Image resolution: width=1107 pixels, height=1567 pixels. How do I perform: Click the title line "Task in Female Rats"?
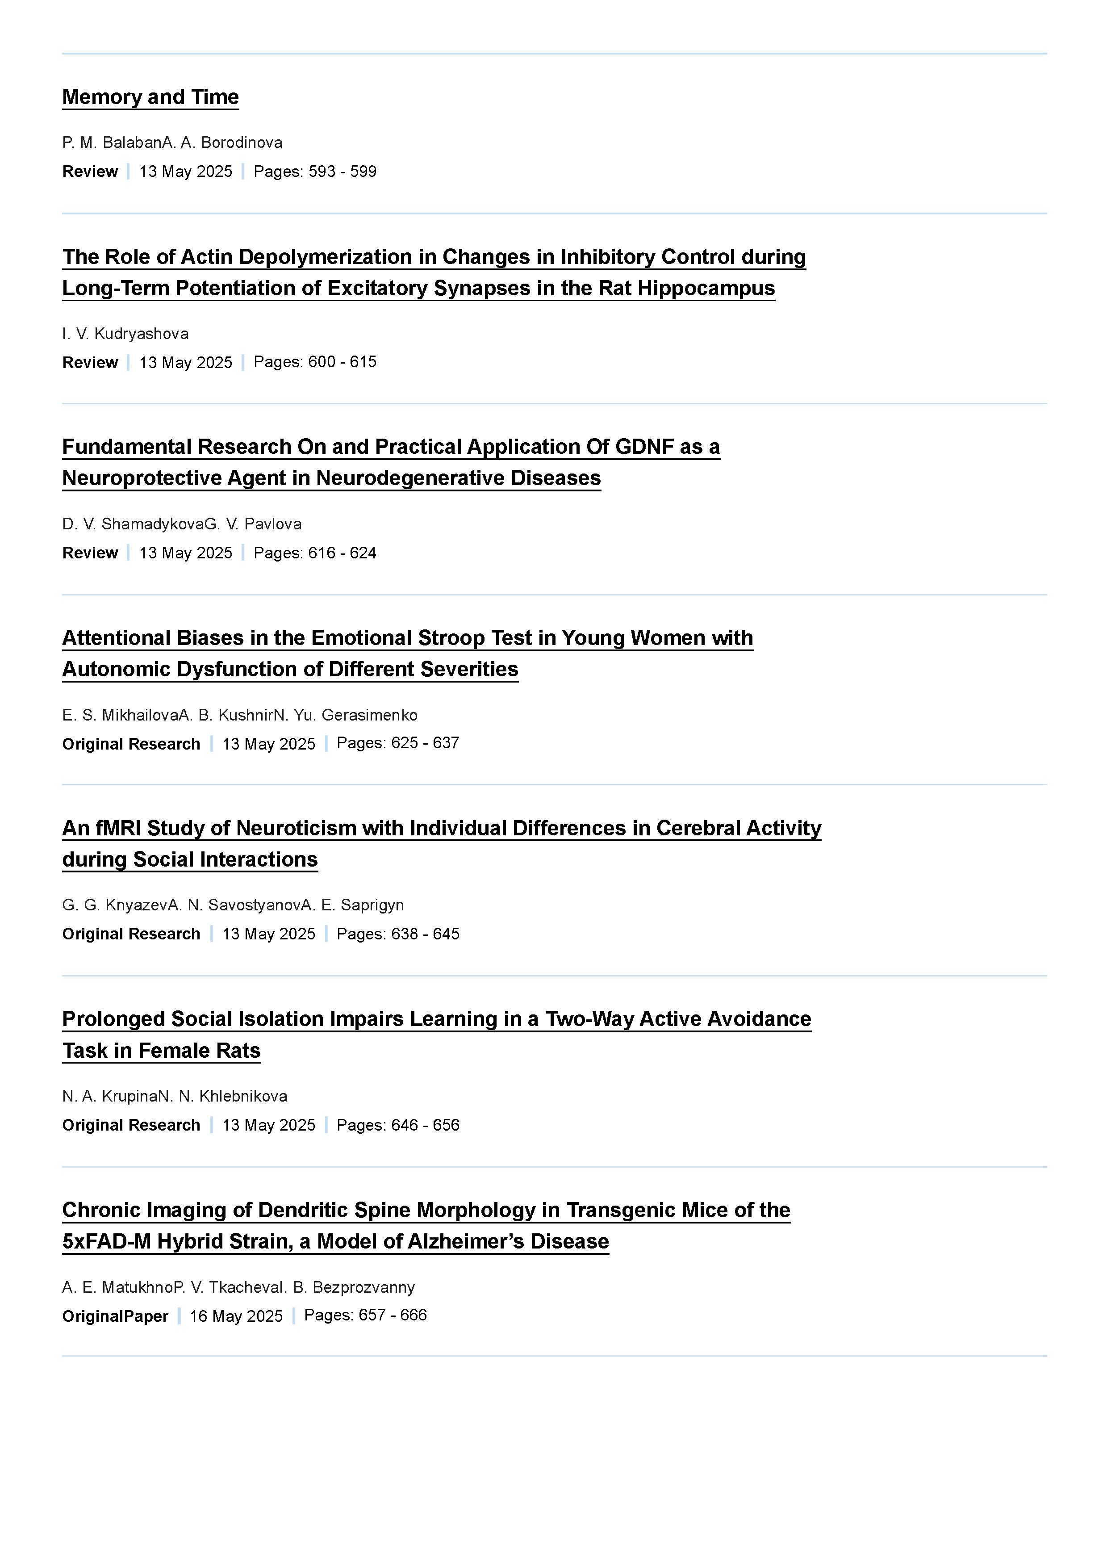(x=161, y=1050)
